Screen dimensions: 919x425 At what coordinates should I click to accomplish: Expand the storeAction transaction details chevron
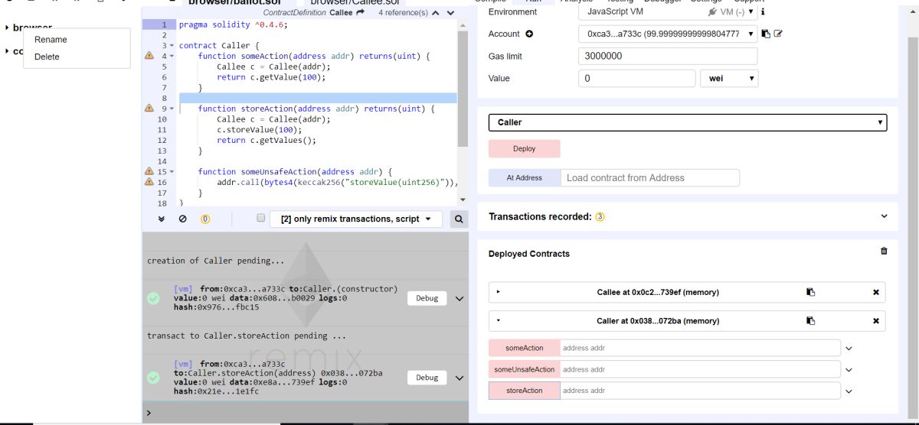click(459, 378)
